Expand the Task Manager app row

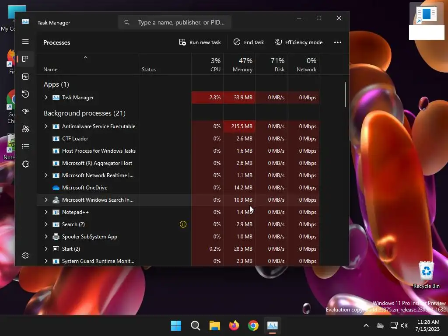(x=46, y=98)
